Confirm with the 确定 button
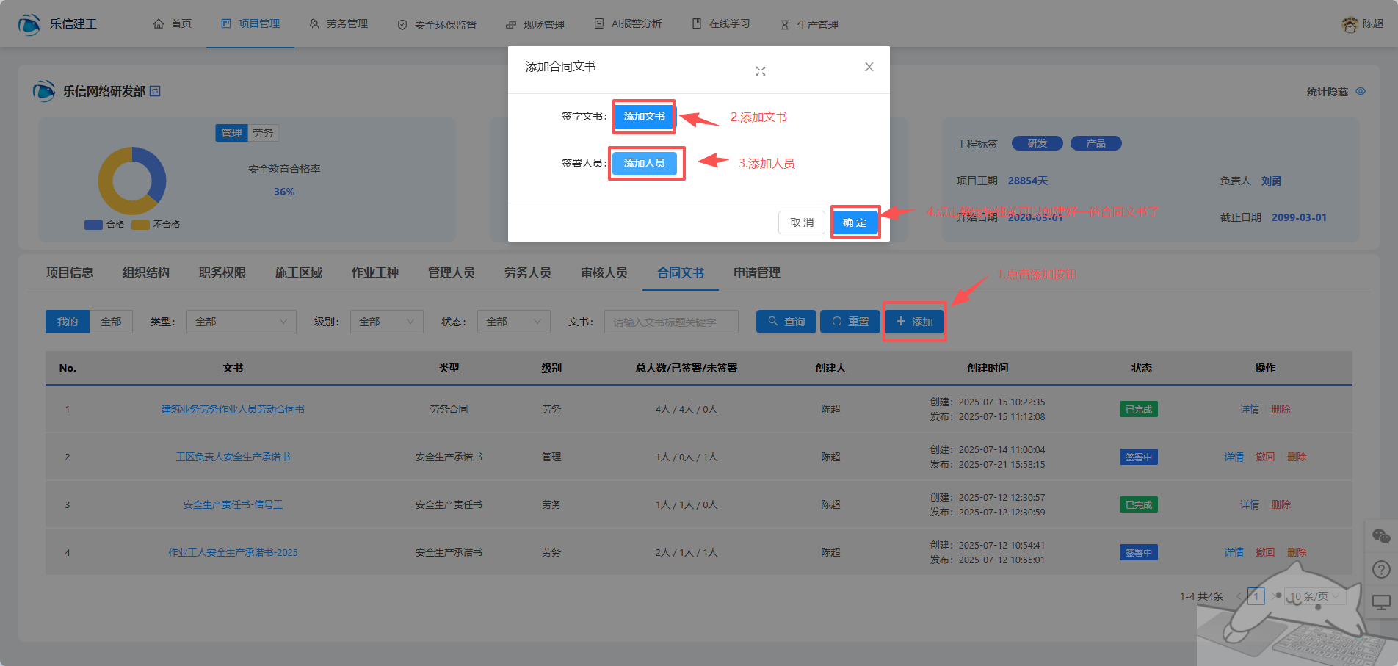The image size is (1398, 666). pos(855,222)
